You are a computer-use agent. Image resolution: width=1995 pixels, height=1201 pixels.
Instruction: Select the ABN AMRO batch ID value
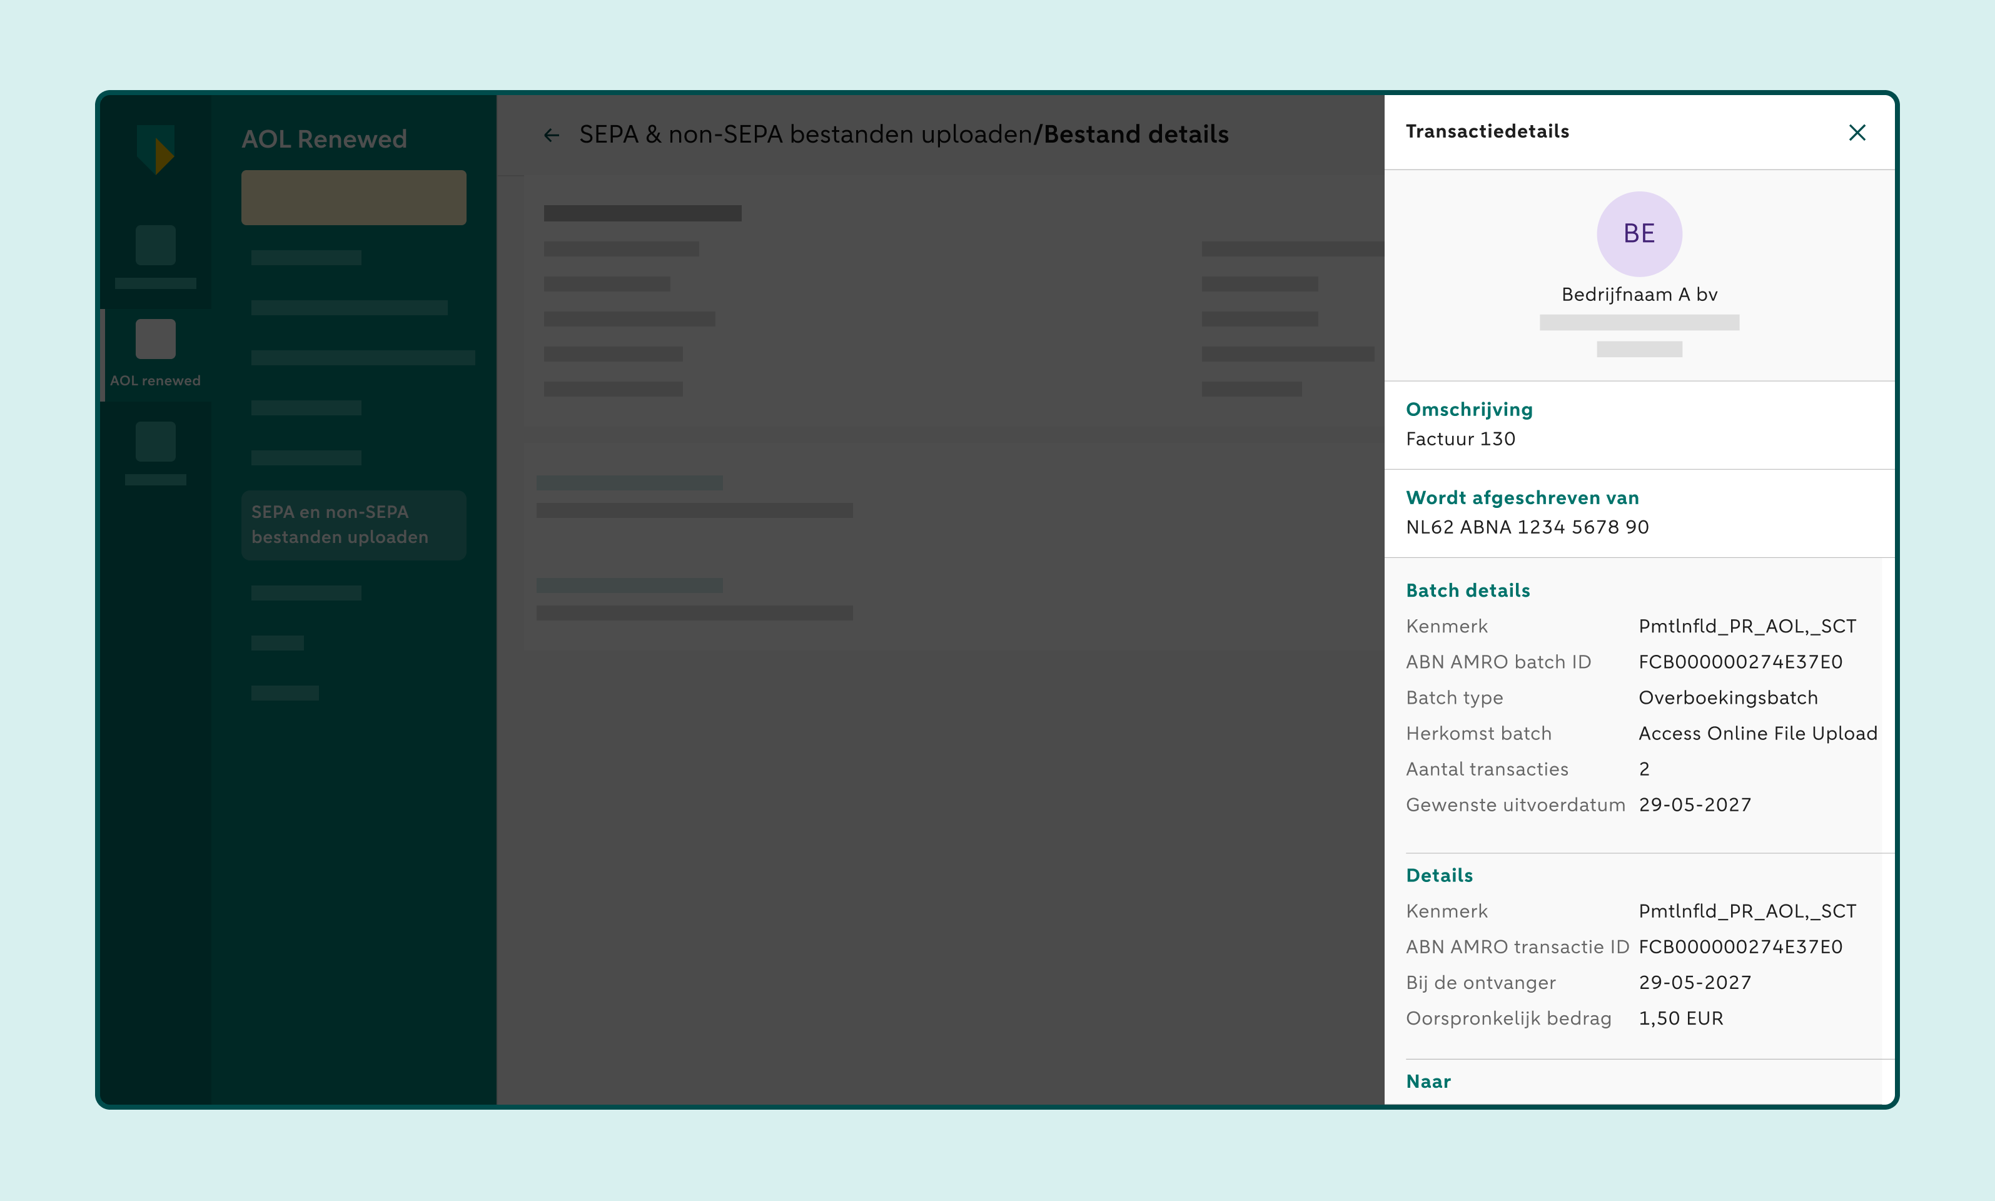[1740, 662]
